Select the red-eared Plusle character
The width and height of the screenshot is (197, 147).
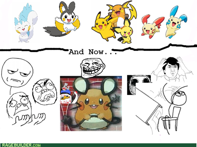[152, 26]
